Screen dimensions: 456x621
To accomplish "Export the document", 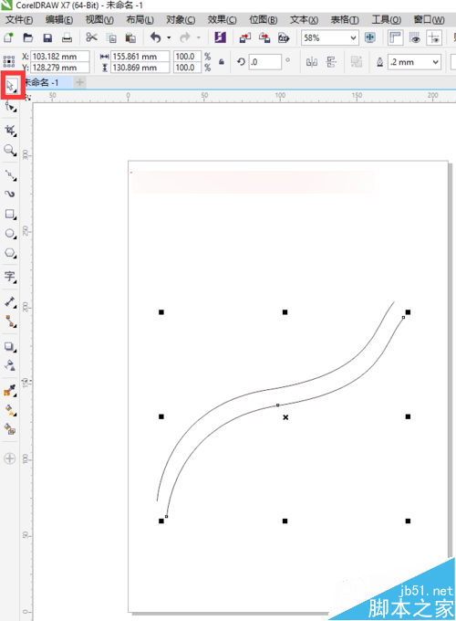I will pos(264,38).
